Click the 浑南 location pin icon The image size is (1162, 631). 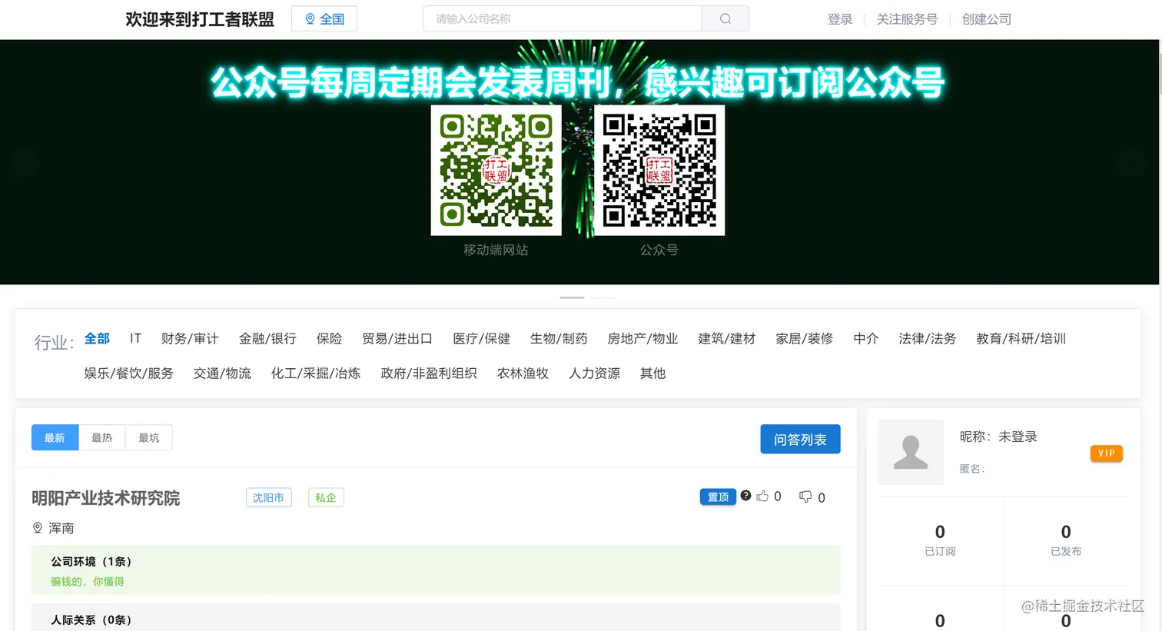point(37,528)
